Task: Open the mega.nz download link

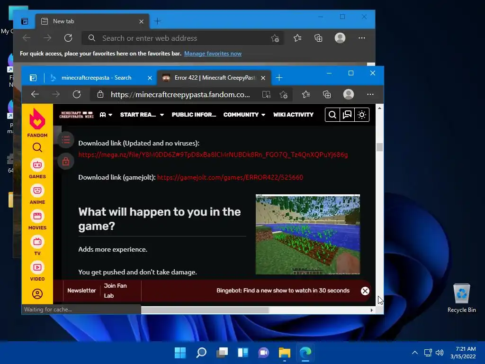Action: coord(213,155)
